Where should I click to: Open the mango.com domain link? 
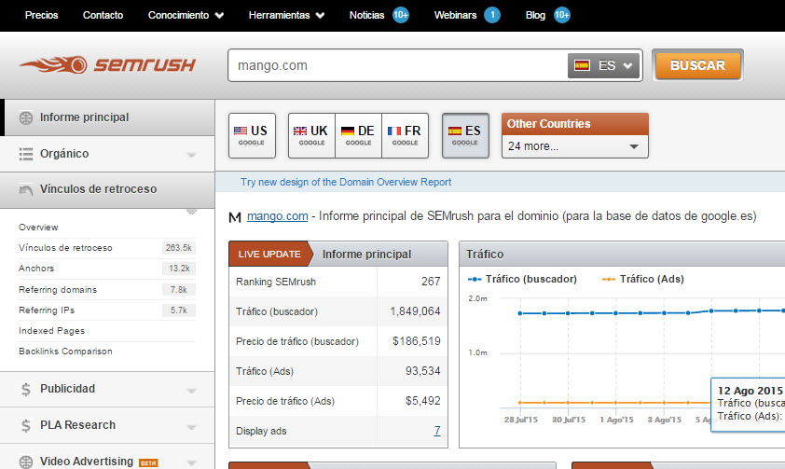(x=277, y=216)
